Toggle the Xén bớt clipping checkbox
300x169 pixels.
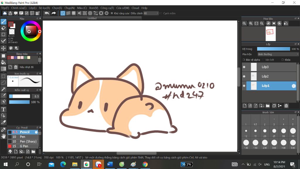[263, 60]
